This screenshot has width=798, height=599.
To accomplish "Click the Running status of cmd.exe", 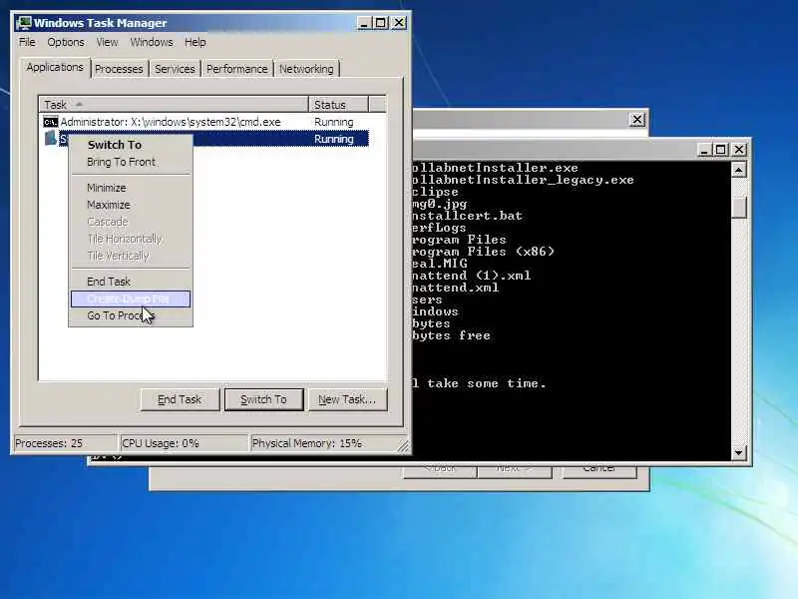I will (x=334, y=122).
